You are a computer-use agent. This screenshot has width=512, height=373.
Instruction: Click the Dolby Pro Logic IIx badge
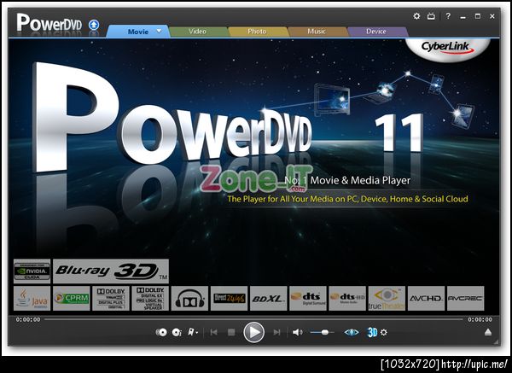pos(150,298)
